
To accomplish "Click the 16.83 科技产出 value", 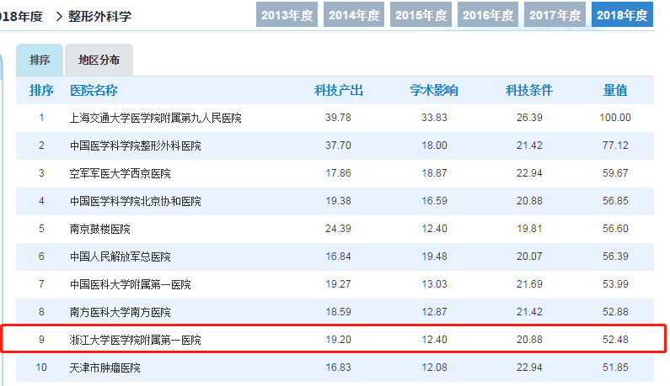I will pos(339,367).
